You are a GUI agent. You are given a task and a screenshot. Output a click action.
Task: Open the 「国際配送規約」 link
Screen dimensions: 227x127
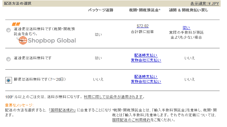click(62, 110)
